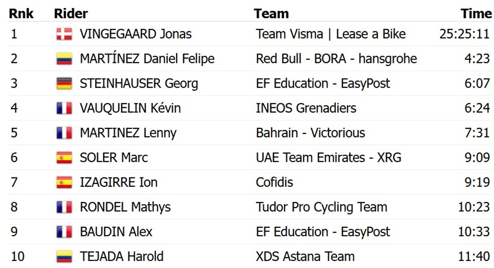Click the Spanish flag beside Soler Marc
Screen dimensions: 494x268
click(x=64, y=157)
